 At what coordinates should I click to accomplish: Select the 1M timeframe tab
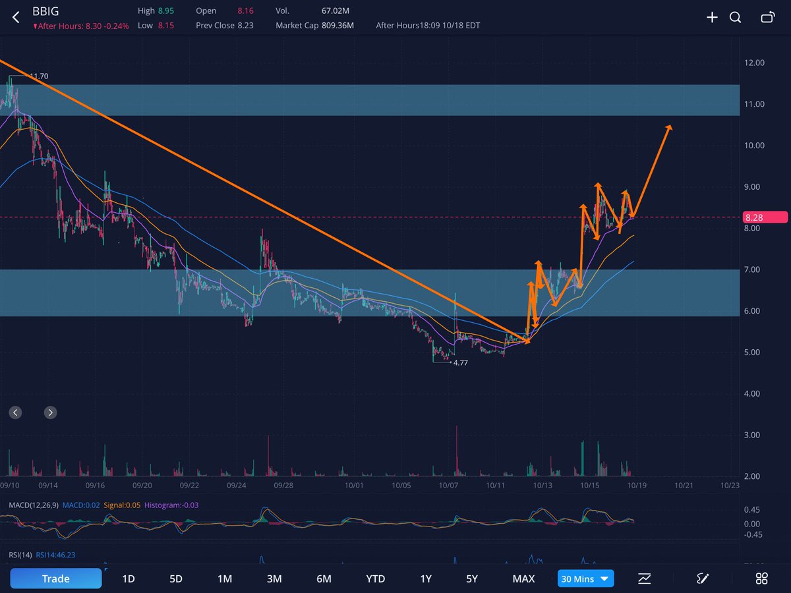click(225, 579)
